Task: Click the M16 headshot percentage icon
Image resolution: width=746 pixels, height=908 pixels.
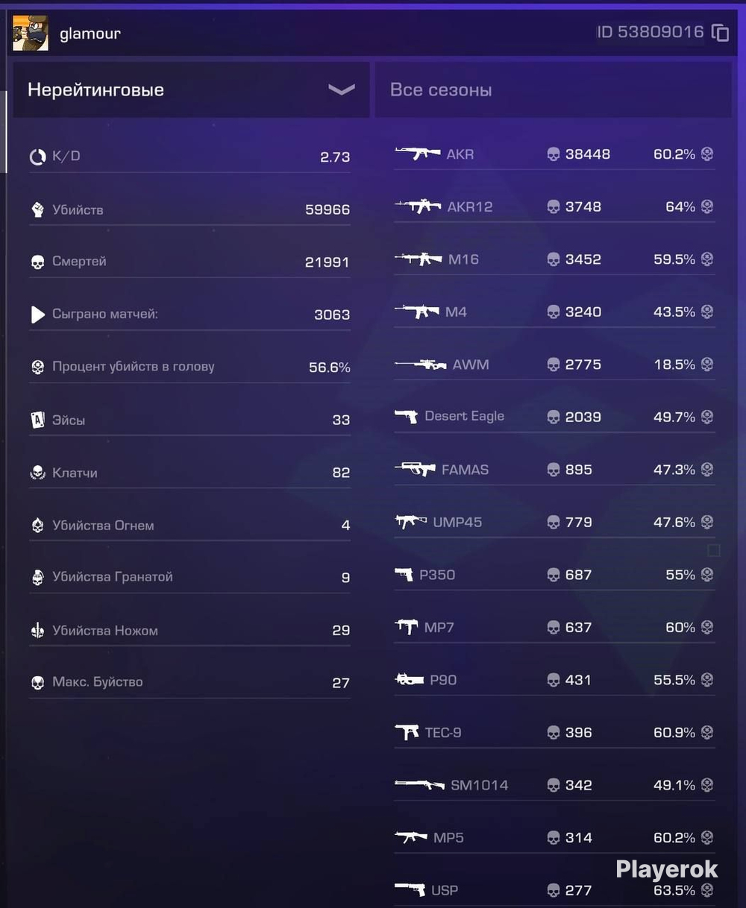Action: click(x=707, y=259)
